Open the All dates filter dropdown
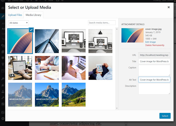This screenshot has width=176, height=126. pyautogui.click(x=19, y=23)
